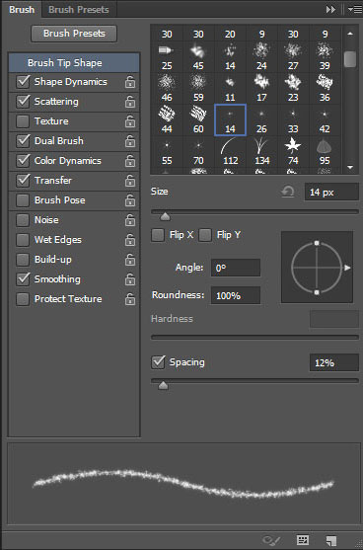This screenshot has width=363, height=550.
Task: Open the Brush panel flyout menu
Action: coord(353,10)
